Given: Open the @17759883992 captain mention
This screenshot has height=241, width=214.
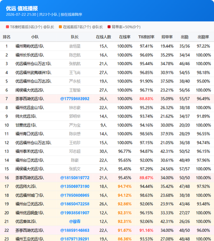Looking at the screenshot, I should [75, 99].
